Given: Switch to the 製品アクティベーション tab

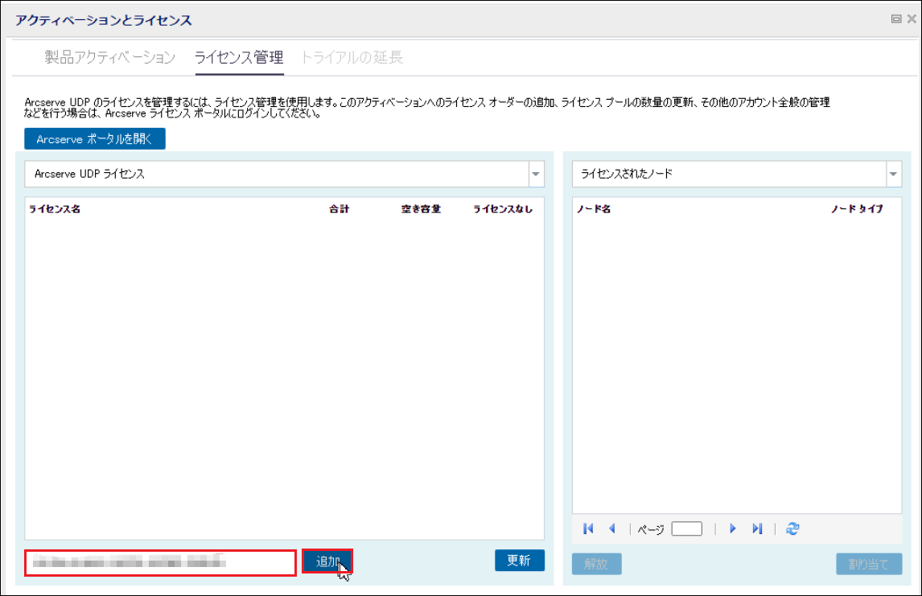Looking at the screenshot, I should point(109,57).
